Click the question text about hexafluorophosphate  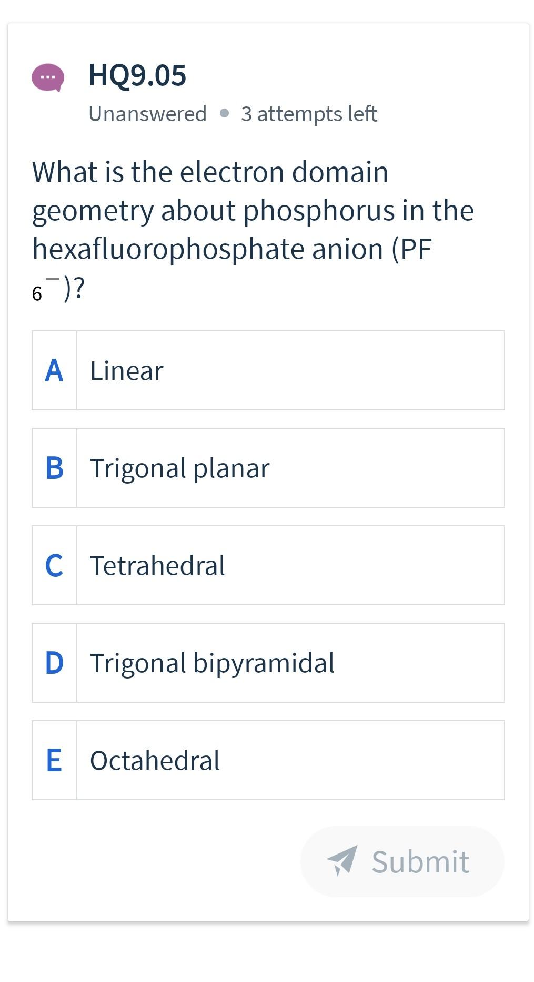231,249
